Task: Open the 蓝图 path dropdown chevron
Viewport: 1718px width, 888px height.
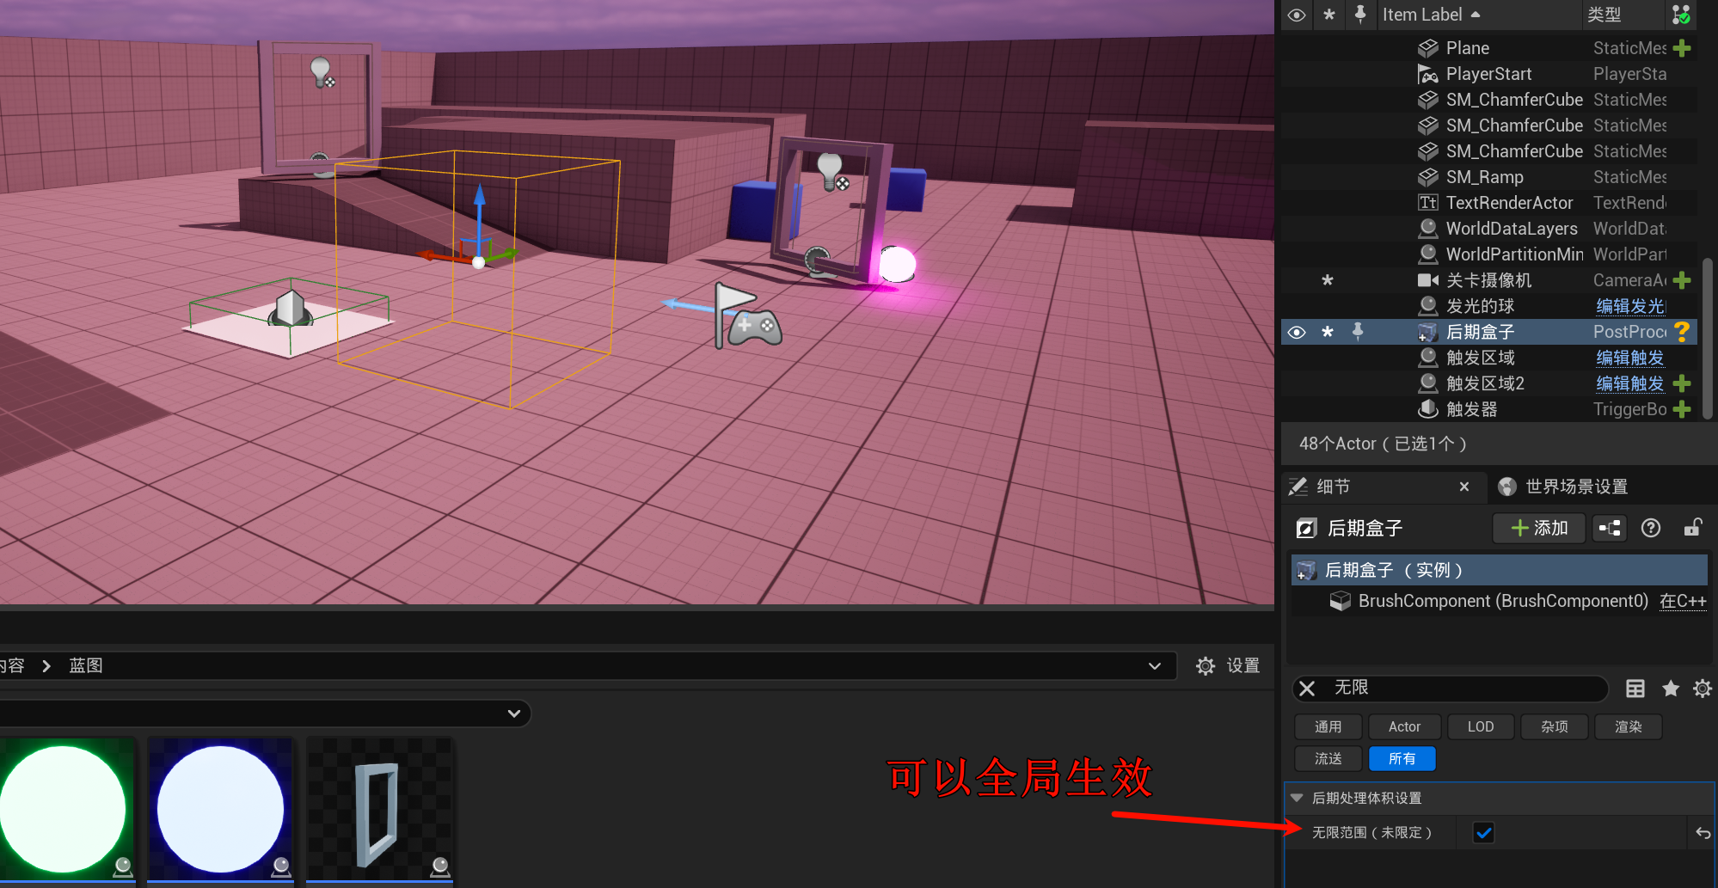Action: tap(1154, 666)
